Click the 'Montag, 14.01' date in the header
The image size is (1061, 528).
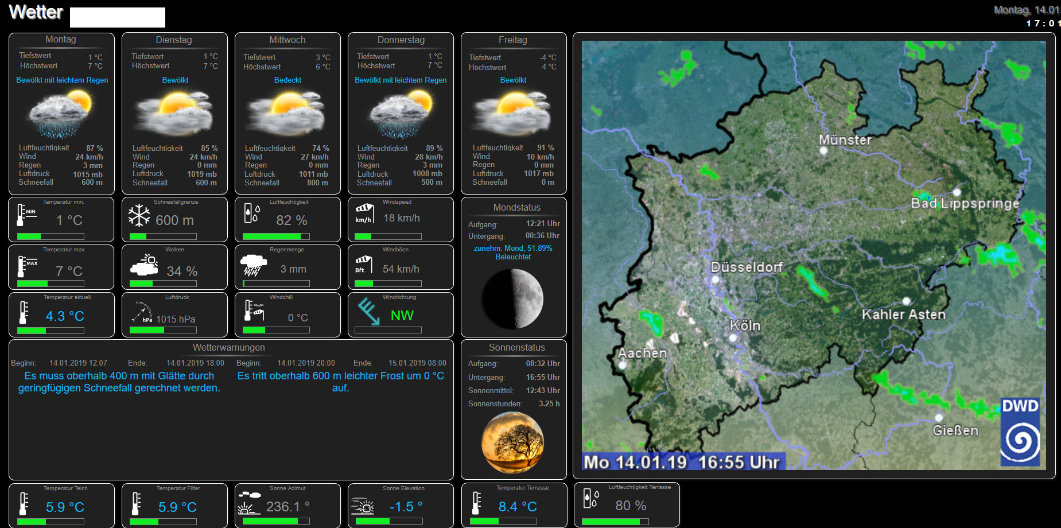(x=1027, y=10)
